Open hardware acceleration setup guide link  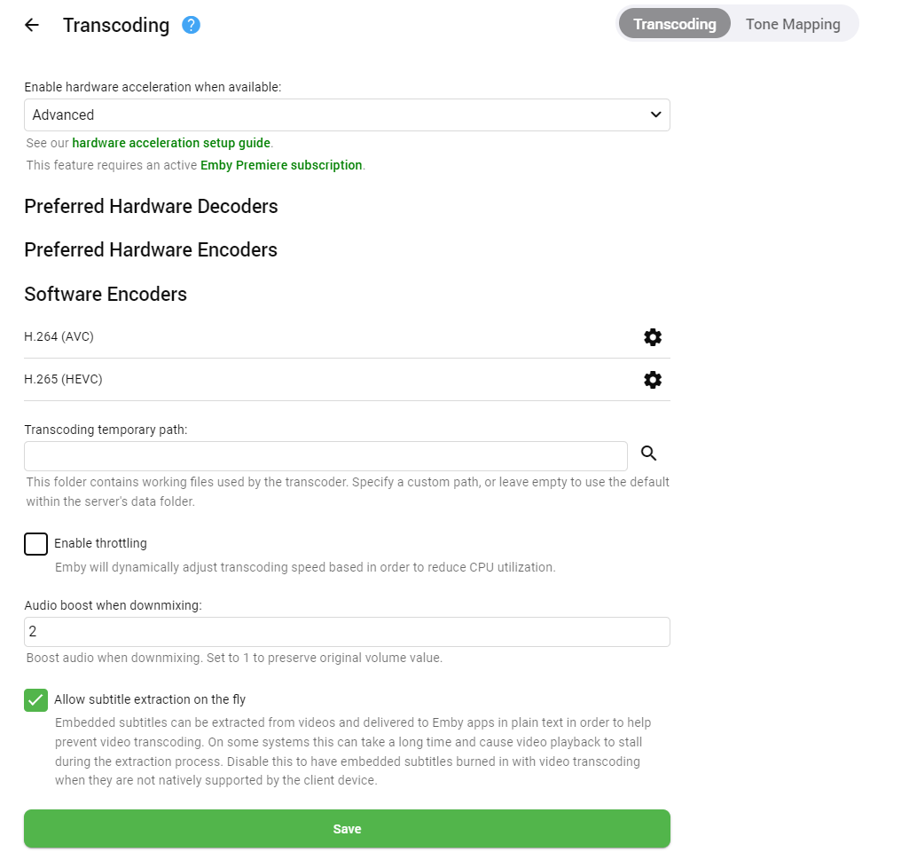tap(171, 143)
